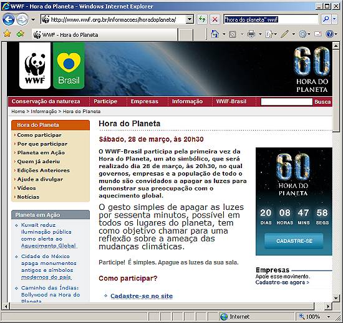Open the Informação menu item
Screen dimensions: 343x323
pos(187,101)
